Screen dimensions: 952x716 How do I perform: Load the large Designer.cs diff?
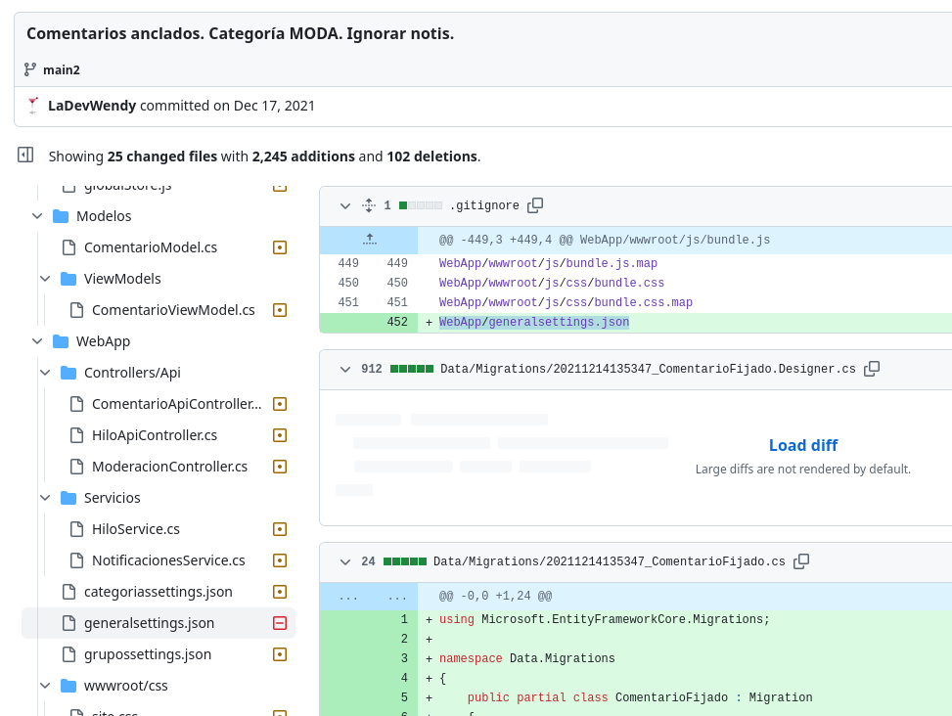point(802,445)
